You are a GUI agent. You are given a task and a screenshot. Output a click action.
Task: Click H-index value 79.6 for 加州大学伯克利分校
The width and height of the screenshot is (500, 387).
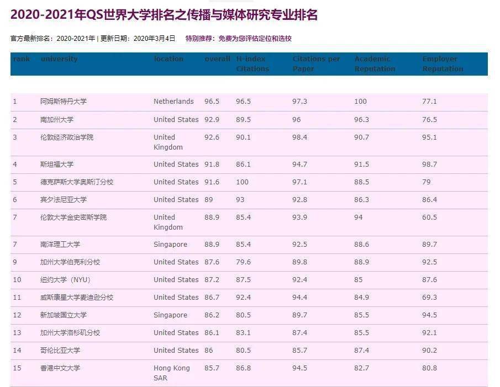pyautogui.click(x=243, y=262)
